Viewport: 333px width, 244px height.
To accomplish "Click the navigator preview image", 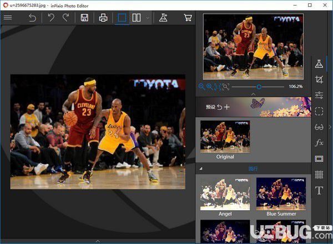I will [253, 47].
